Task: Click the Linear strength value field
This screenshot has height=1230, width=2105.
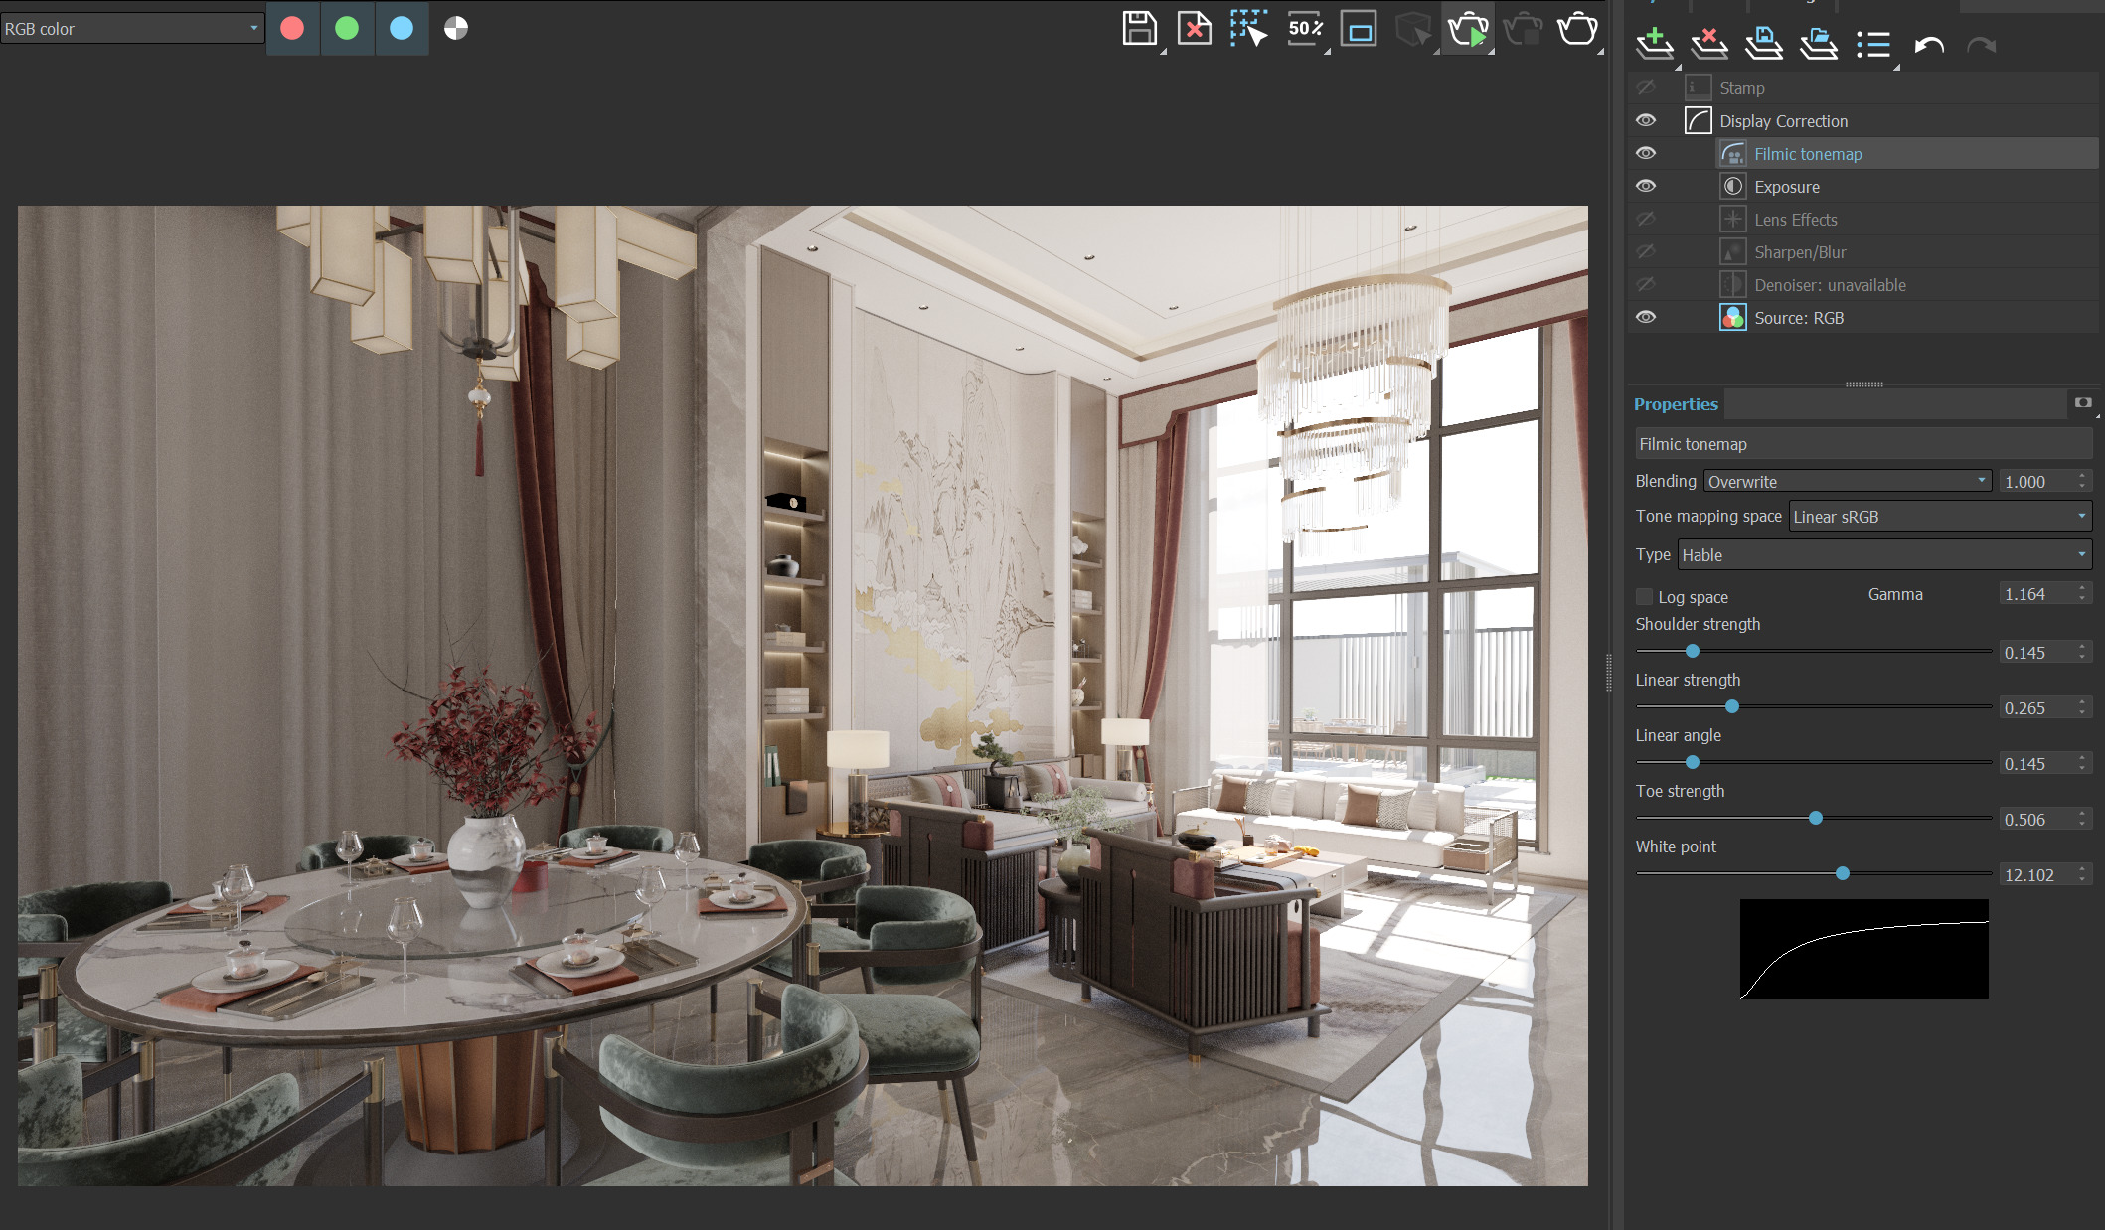Action: tap(2036, 707)
